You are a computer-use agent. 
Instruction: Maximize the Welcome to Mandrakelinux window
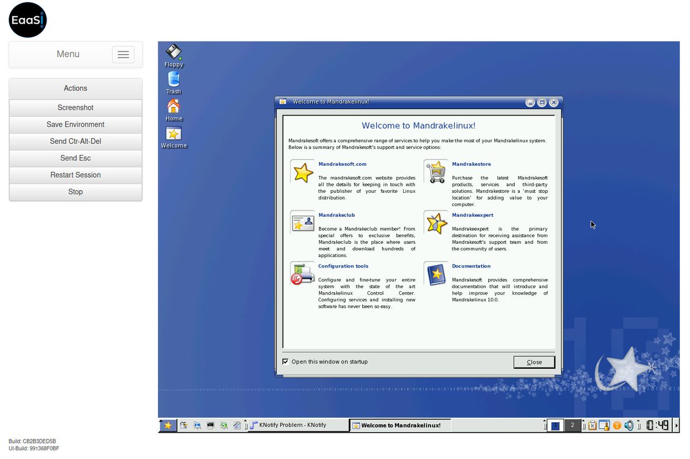click(x=542, y=102)
